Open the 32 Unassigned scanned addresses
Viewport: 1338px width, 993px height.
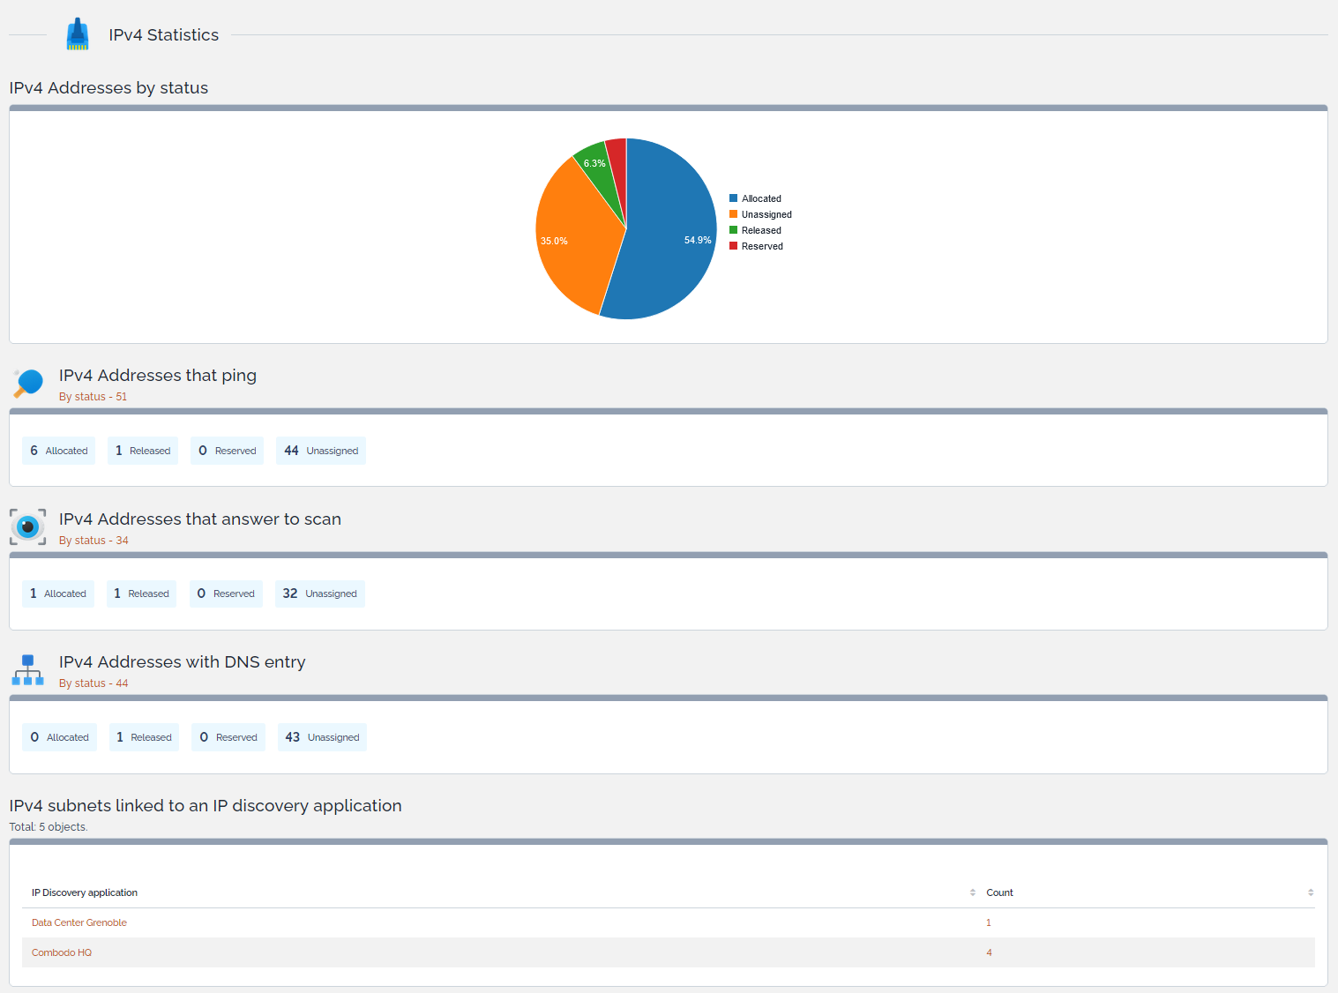click(319, 594)
